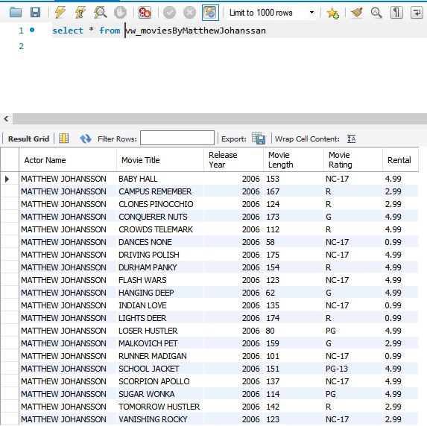The width and height of the screenshot is (427, 426).
Task: Open find panel magnifier icon
Action: point(376,12)
